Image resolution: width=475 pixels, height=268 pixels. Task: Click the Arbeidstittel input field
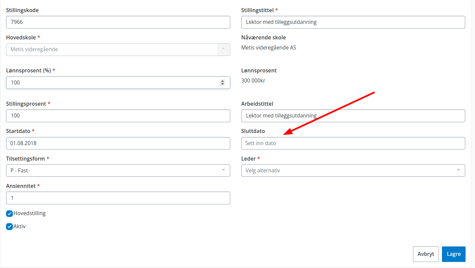tap(353, 115)
